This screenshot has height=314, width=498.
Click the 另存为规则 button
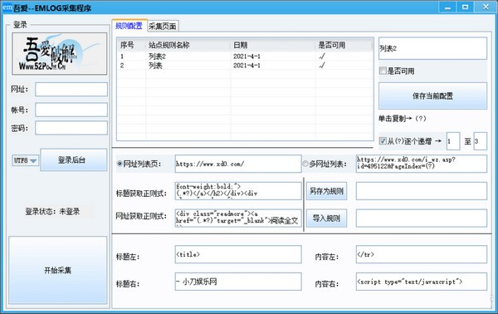coord(326,191)
